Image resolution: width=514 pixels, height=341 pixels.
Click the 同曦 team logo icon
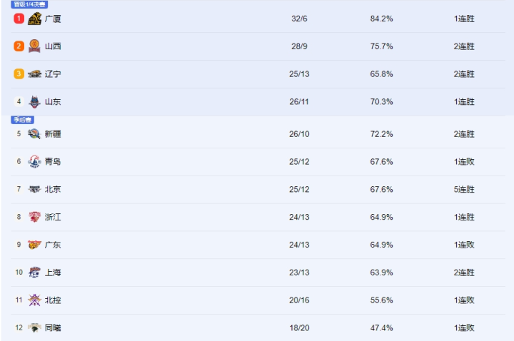pyautogui.click(x=34, y=327)
